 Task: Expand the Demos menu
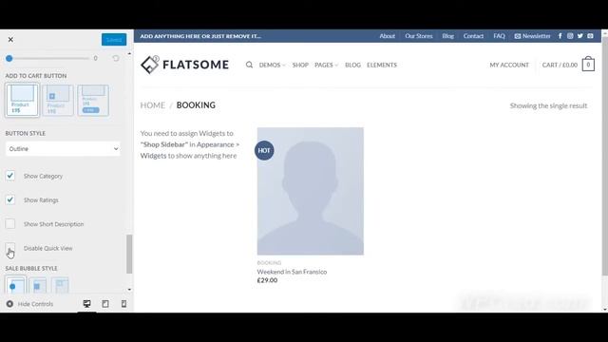coord(273,66)
